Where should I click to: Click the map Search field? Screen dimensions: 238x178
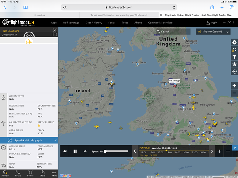173,32
